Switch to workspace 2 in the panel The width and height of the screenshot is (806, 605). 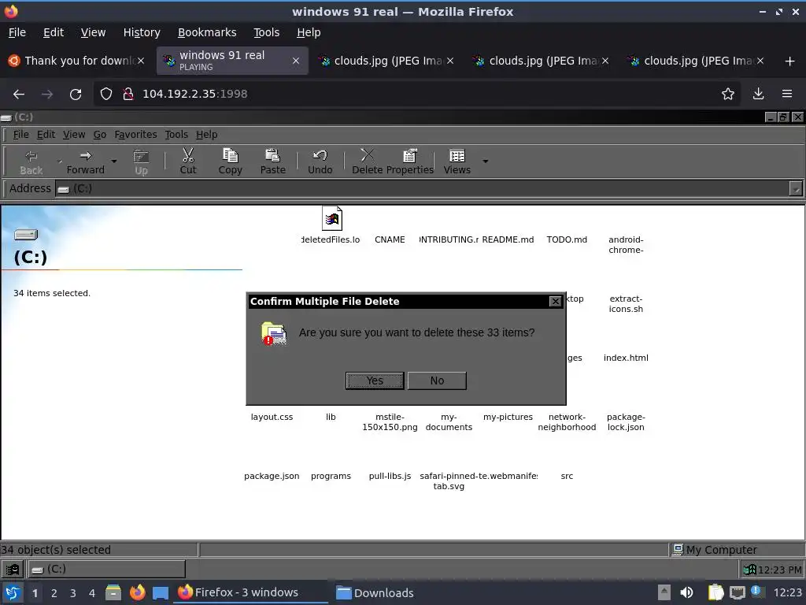click(x=54, y=593)
